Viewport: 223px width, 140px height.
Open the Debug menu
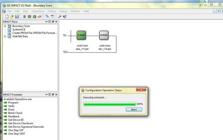[63, 11]
